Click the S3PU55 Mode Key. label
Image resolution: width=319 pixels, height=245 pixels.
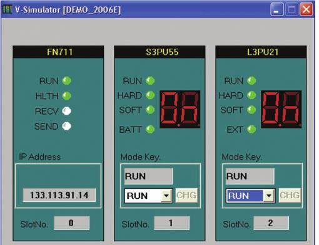(x=140, y=157)
